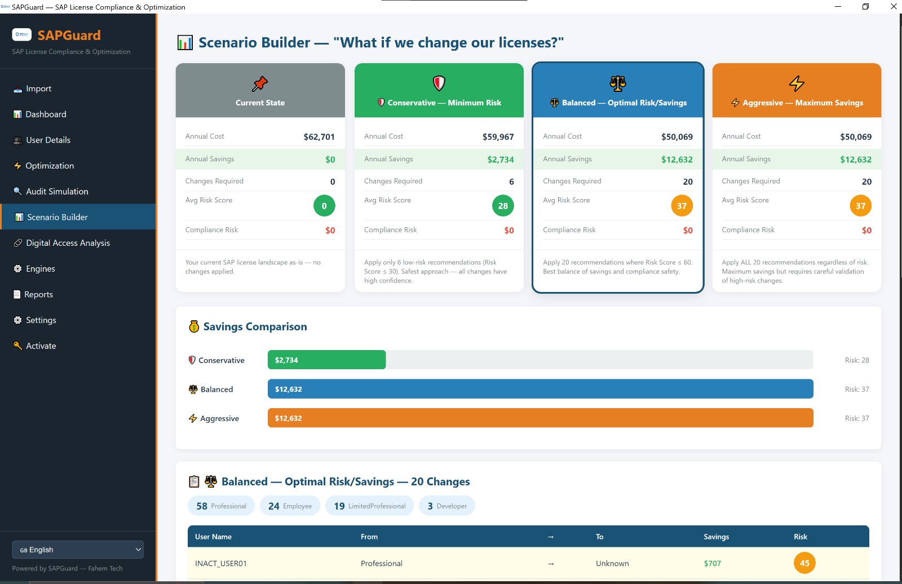Viewport: 902px width, 584px height.
Task: Open the English language dropdown
Action: tap(78, 550)
